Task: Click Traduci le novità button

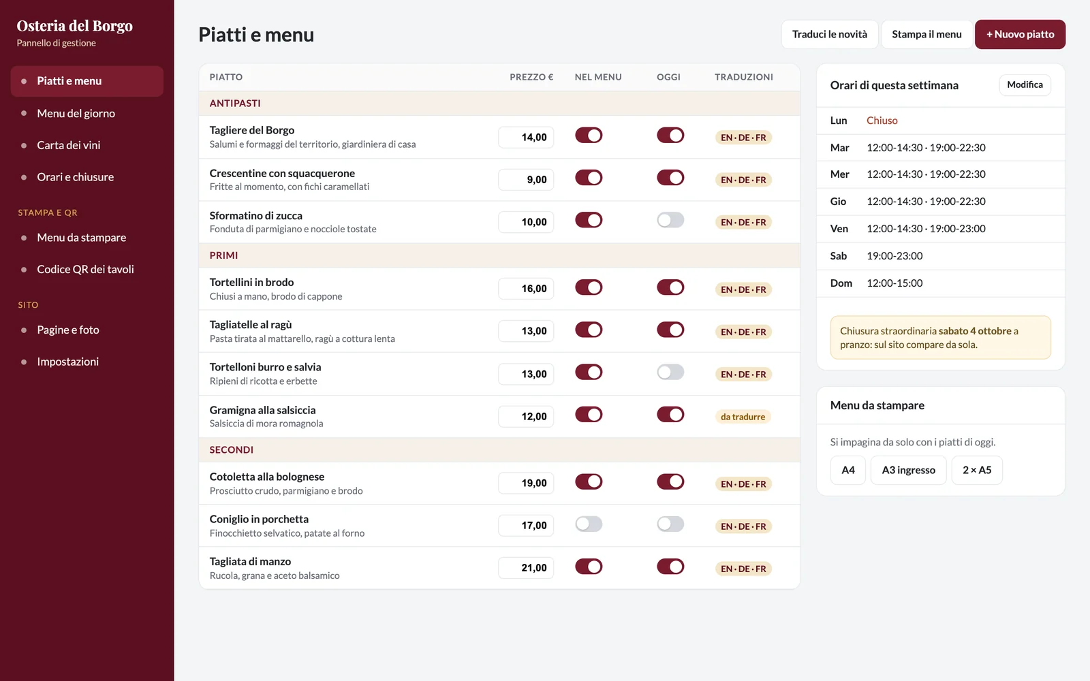Action: (x=829, y=34)
